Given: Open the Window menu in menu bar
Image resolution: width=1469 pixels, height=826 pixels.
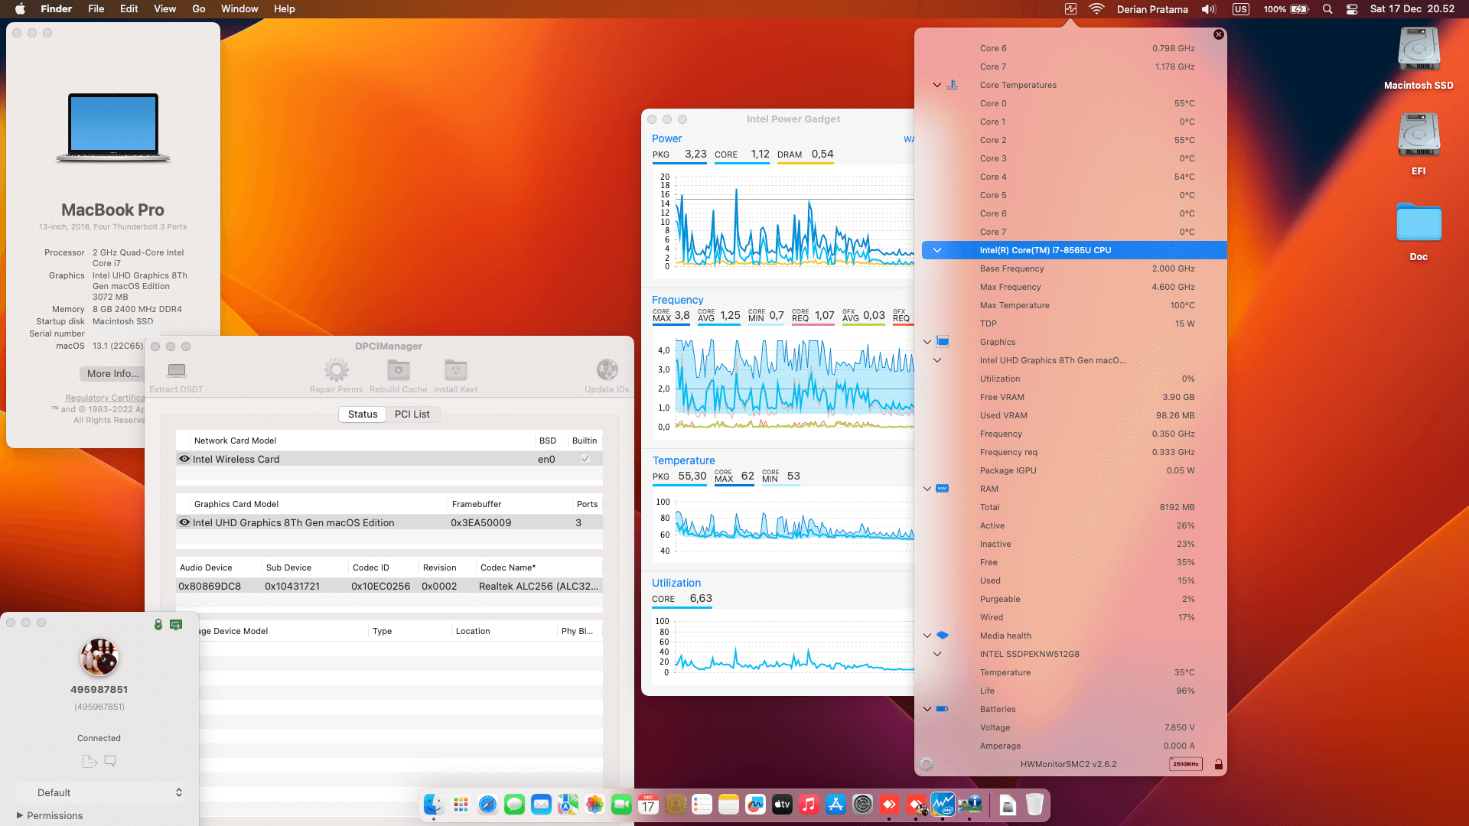Looking at the screenshot, I should pos(239,8).
